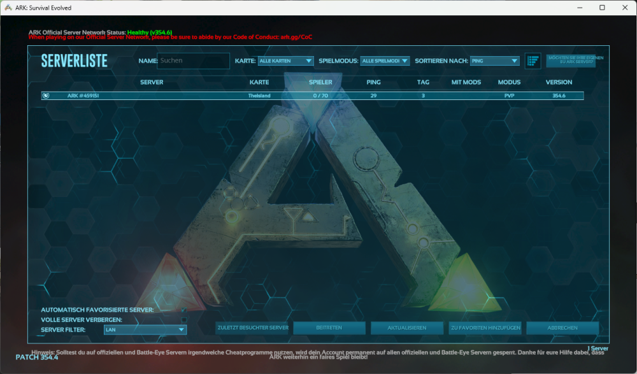Sort by the Modus column header
The height and width of the screenshot is (374, 637).
click(509, 82)
